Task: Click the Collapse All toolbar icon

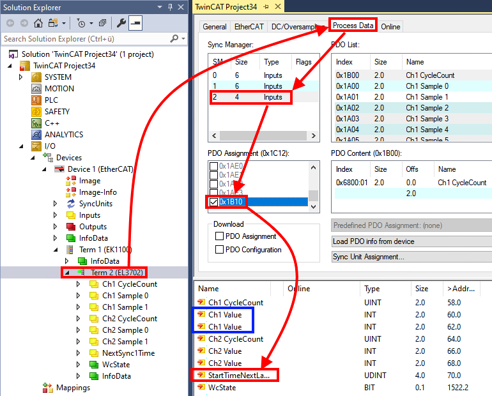Action: tap(102, 23)
